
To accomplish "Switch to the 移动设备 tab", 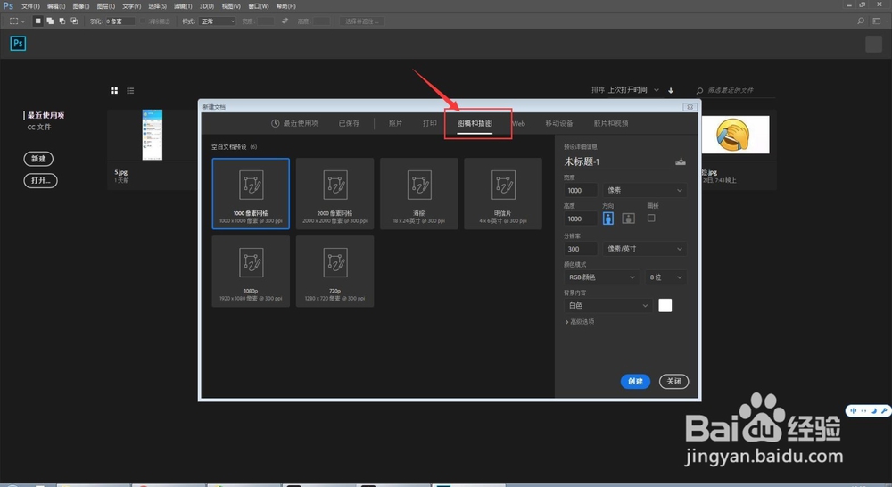I will [558, 123].
